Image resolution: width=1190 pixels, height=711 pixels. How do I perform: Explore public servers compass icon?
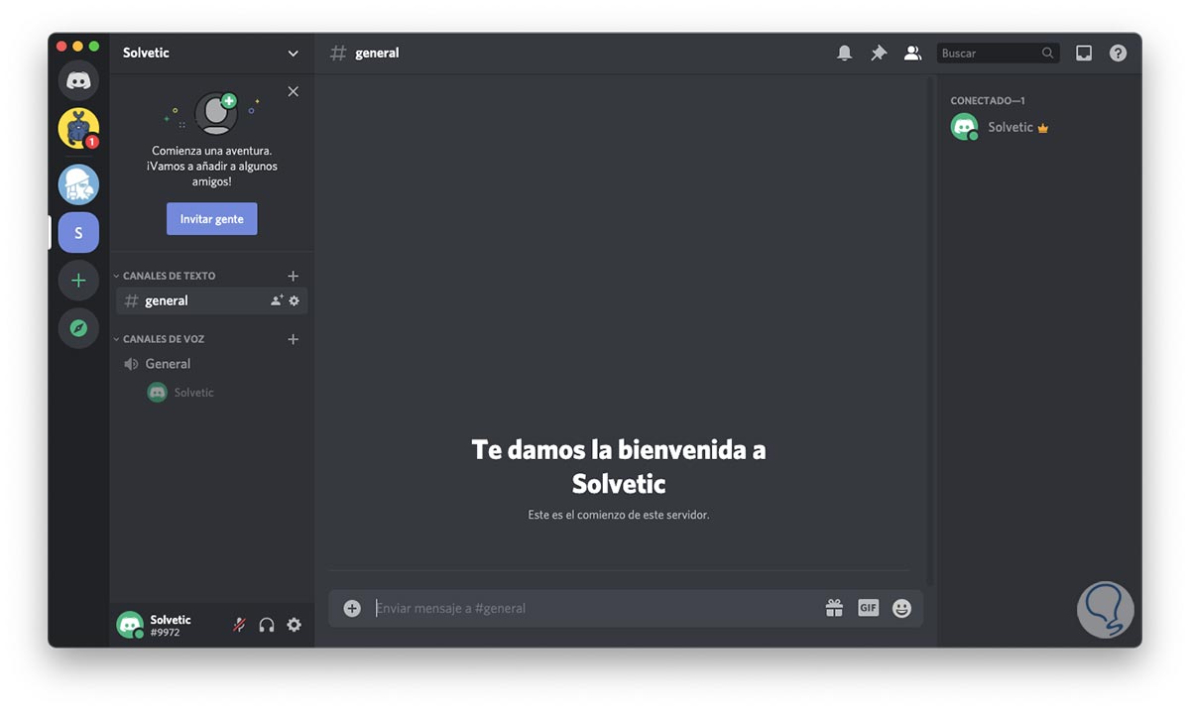coord(78,328)
